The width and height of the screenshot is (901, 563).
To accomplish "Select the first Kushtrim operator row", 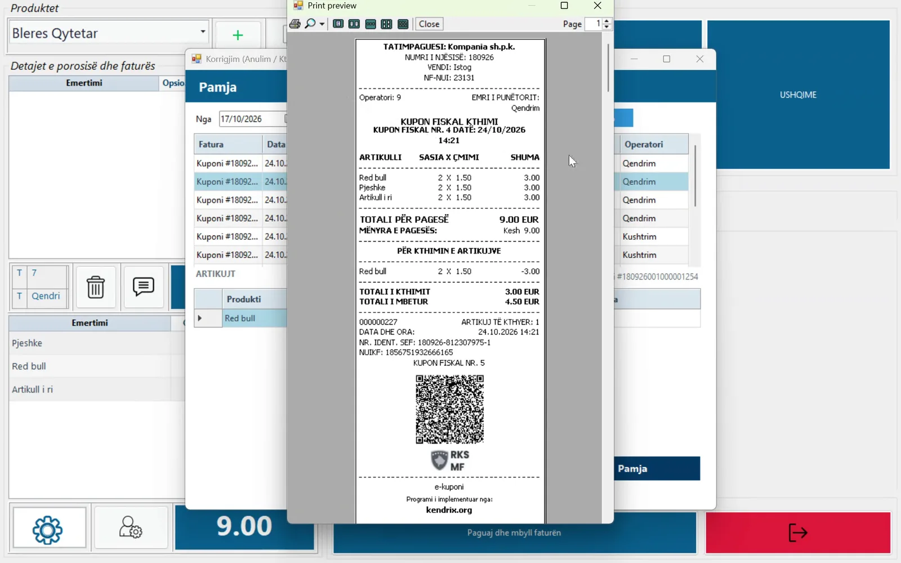I will [654, 236].
